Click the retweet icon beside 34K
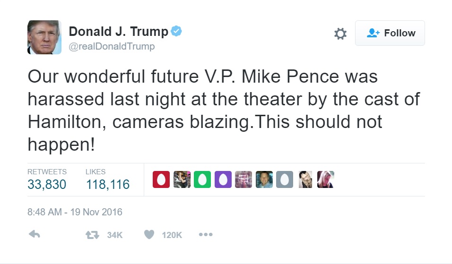Viewport: 452px width, 264px height. tap(92, 235)
